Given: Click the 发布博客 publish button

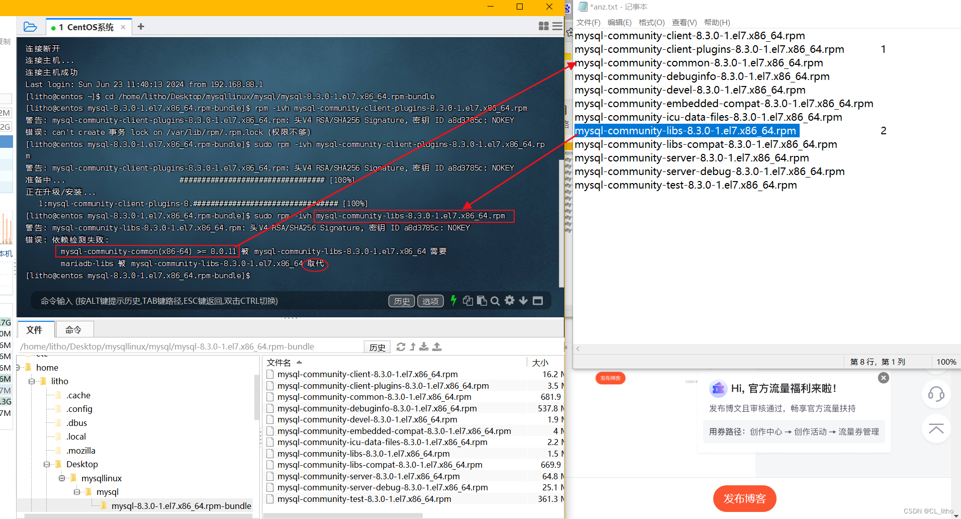Looking at the screenshot, I should click(x=744, y=498).
